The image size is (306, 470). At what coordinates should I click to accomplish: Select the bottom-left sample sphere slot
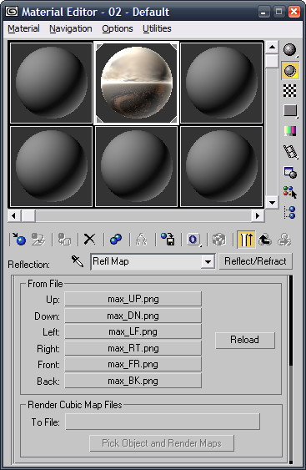click(x=51, y=167)
